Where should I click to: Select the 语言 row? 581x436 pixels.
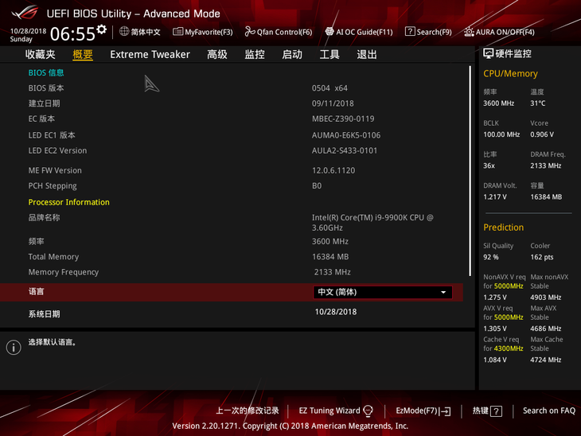[x=232, y=292]
